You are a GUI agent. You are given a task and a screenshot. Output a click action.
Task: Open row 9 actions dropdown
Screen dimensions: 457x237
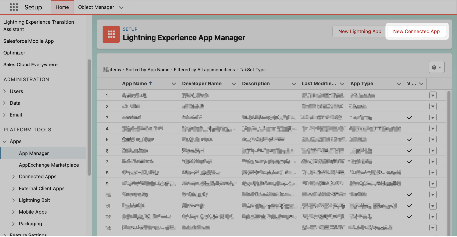(433, 184)
